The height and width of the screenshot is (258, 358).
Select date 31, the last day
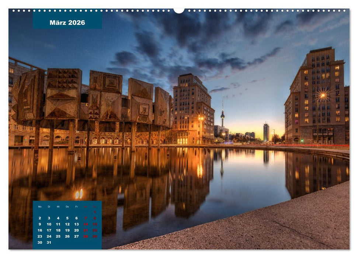[x=49, y=243]
